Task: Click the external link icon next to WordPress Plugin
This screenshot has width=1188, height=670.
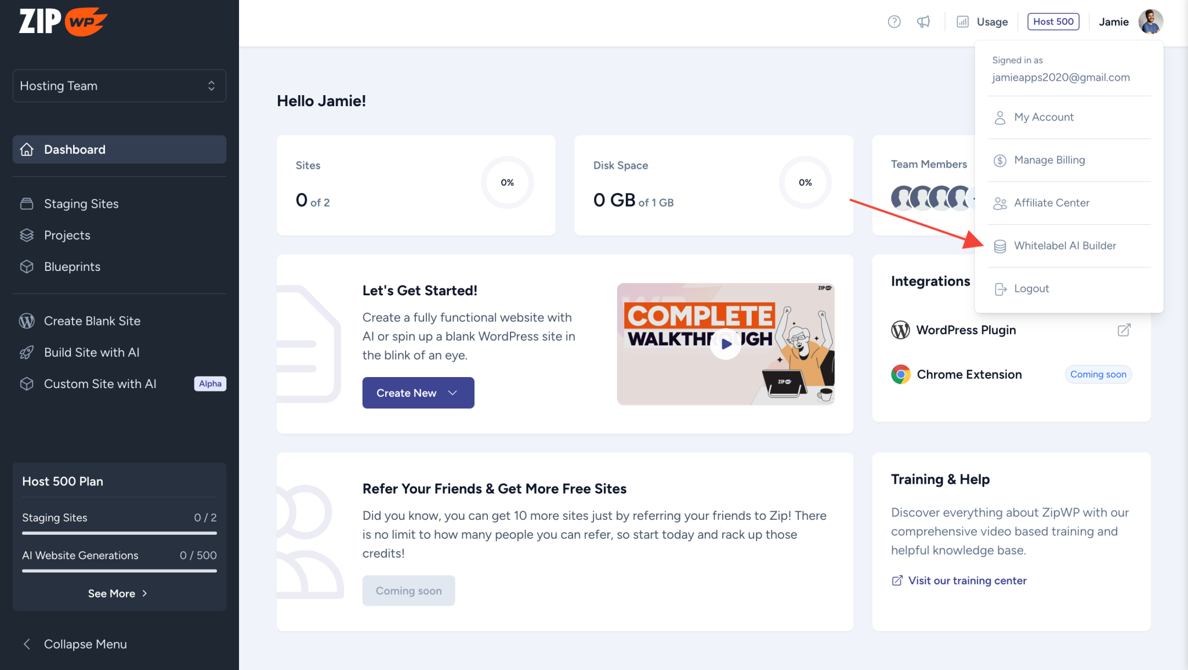Action: [1124, 329]
